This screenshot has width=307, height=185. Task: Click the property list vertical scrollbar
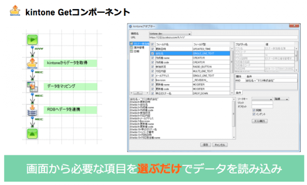tap(296, 56)
